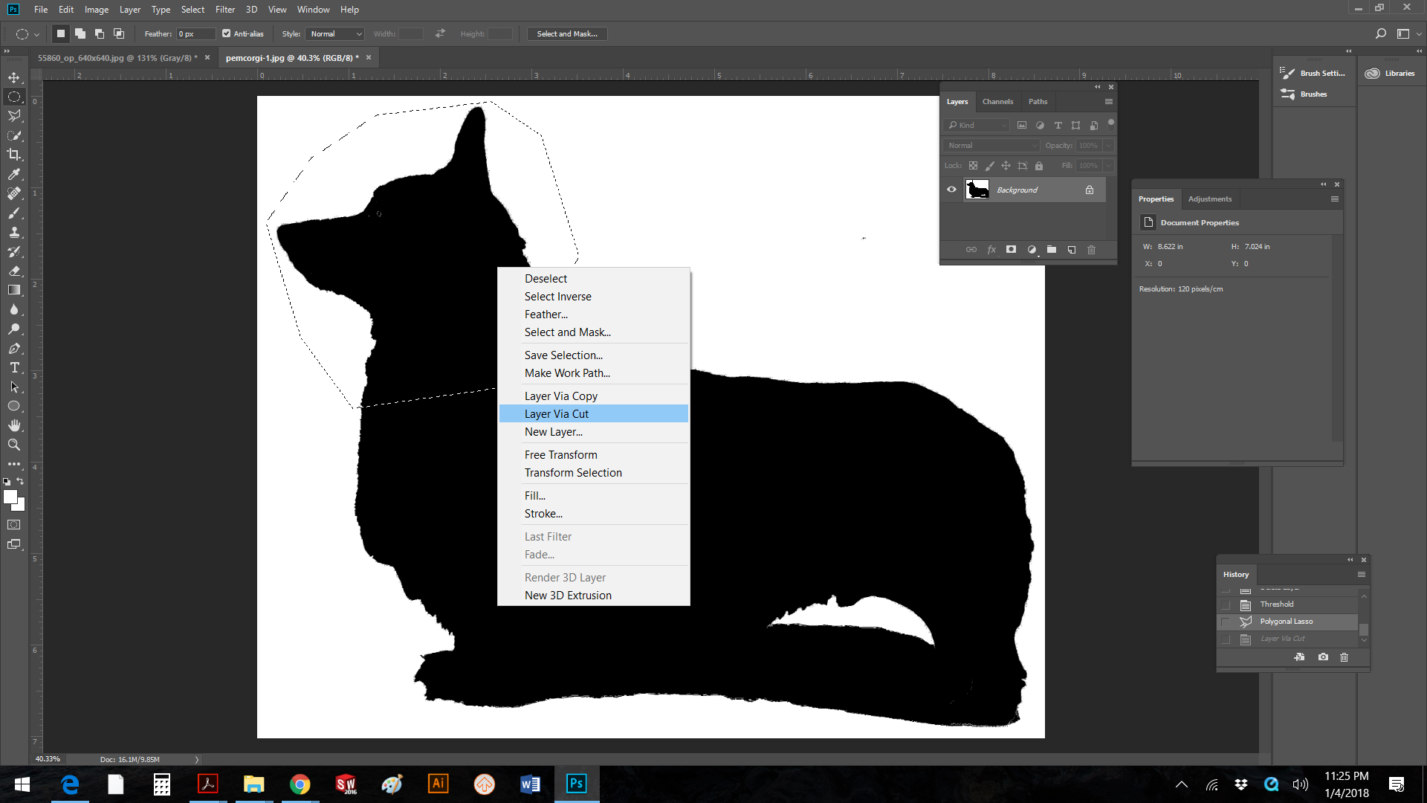Select the Eyedropper tool
Screen dimensions: 1427x803
pyautogui.click(x=14, y=174)
